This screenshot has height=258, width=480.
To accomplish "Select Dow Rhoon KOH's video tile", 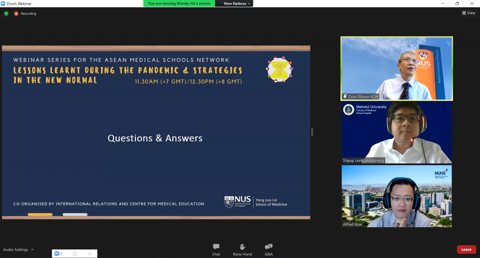I will click(x=396, y=68).
